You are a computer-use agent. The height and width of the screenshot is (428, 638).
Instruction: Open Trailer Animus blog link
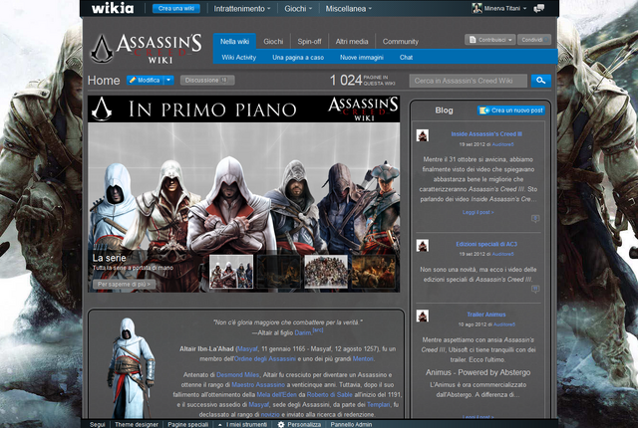[x=486, y=315]
